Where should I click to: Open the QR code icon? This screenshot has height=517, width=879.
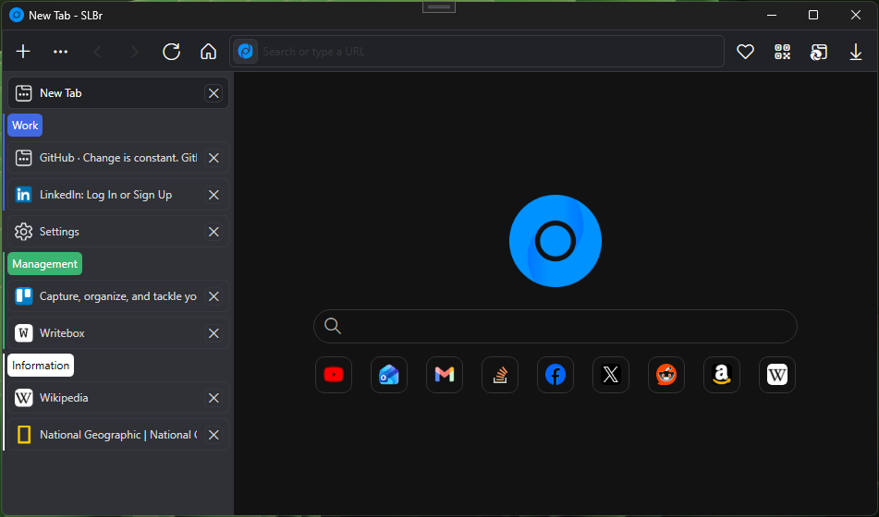tap(782, 52)
